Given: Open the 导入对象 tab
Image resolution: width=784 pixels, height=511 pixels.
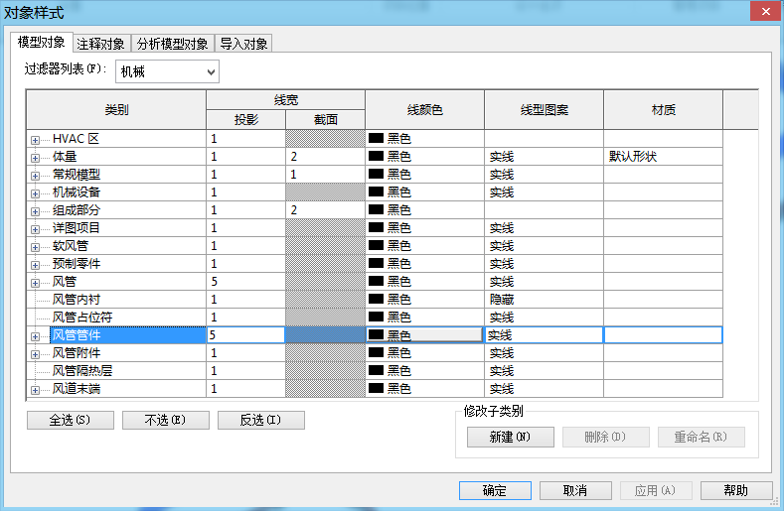Looking at the screenshot, I should click(243, 44).
